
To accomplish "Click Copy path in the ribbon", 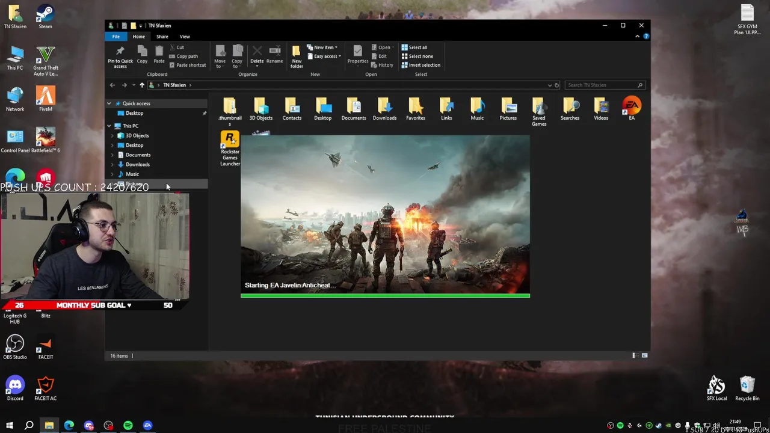I will coord(183,56).
